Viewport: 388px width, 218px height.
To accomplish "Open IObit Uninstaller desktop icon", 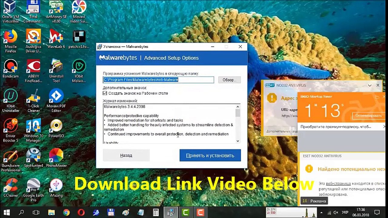I will pyautogui.click(x=11, y=101).
